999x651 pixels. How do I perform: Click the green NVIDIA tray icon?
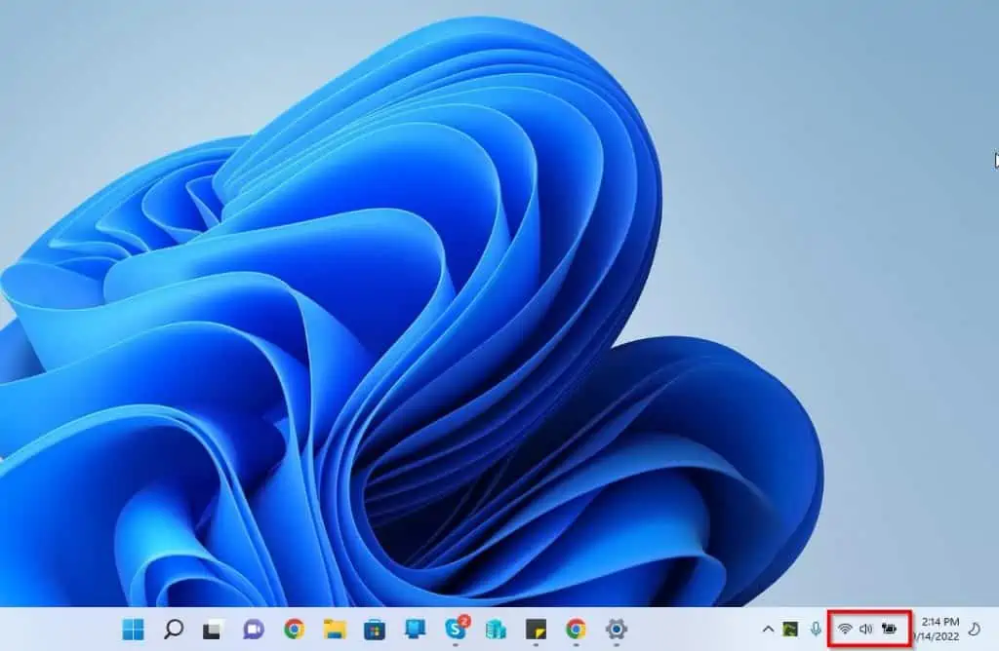[790, 630]
